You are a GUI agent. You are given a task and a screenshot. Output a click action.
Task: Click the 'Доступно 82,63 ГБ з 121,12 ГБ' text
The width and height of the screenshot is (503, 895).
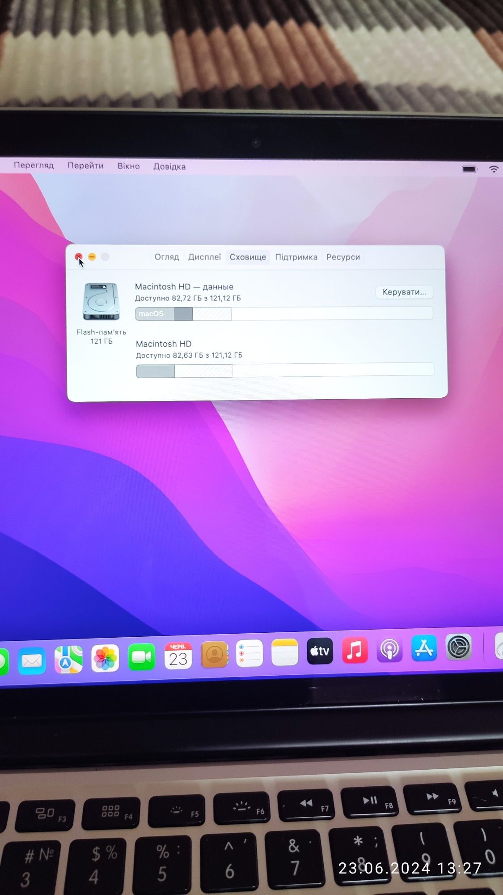pos(189,355)
